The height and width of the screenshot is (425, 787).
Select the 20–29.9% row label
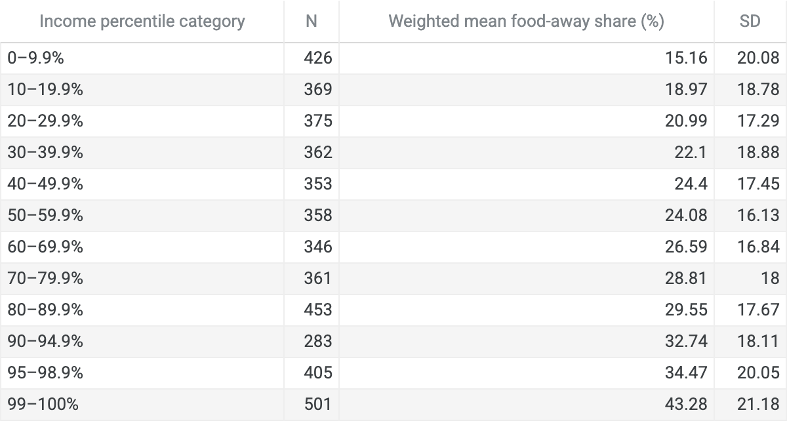click(x=142, y=121)
